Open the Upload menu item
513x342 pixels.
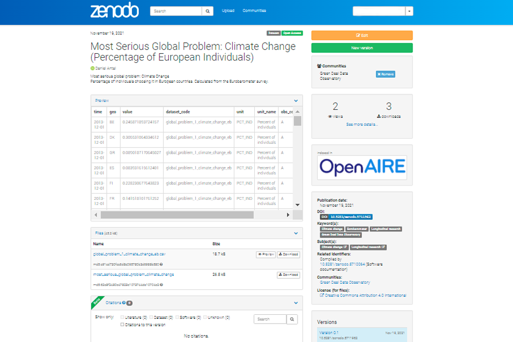[x=228, y=11]
